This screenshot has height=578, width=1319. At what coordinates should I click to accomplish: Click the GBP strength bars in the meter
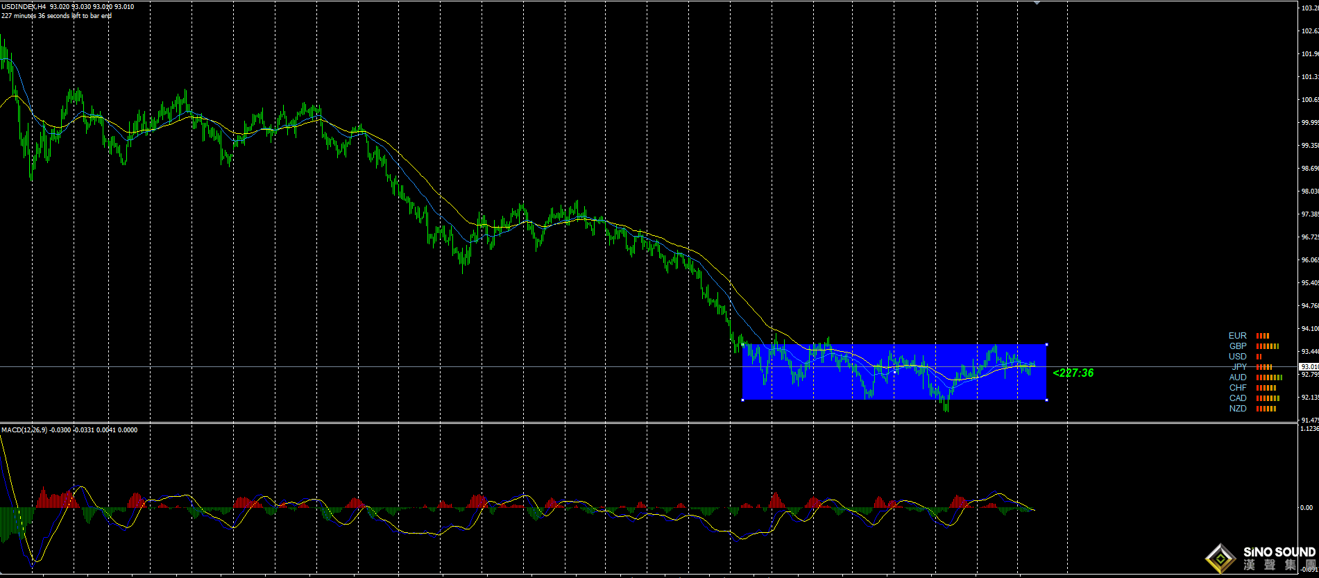click(1267, 346)
